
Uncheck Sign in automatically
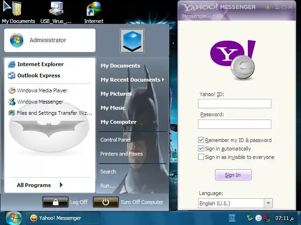click(201, 149)
